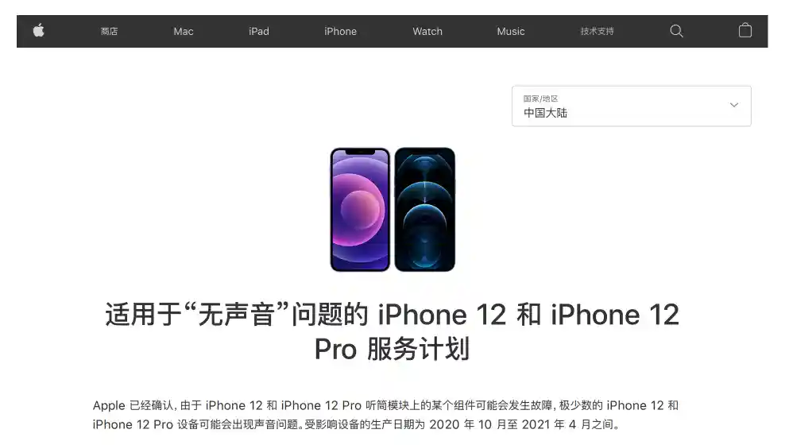Click the blue iPhone 12 Pro image

click(424, 210)
